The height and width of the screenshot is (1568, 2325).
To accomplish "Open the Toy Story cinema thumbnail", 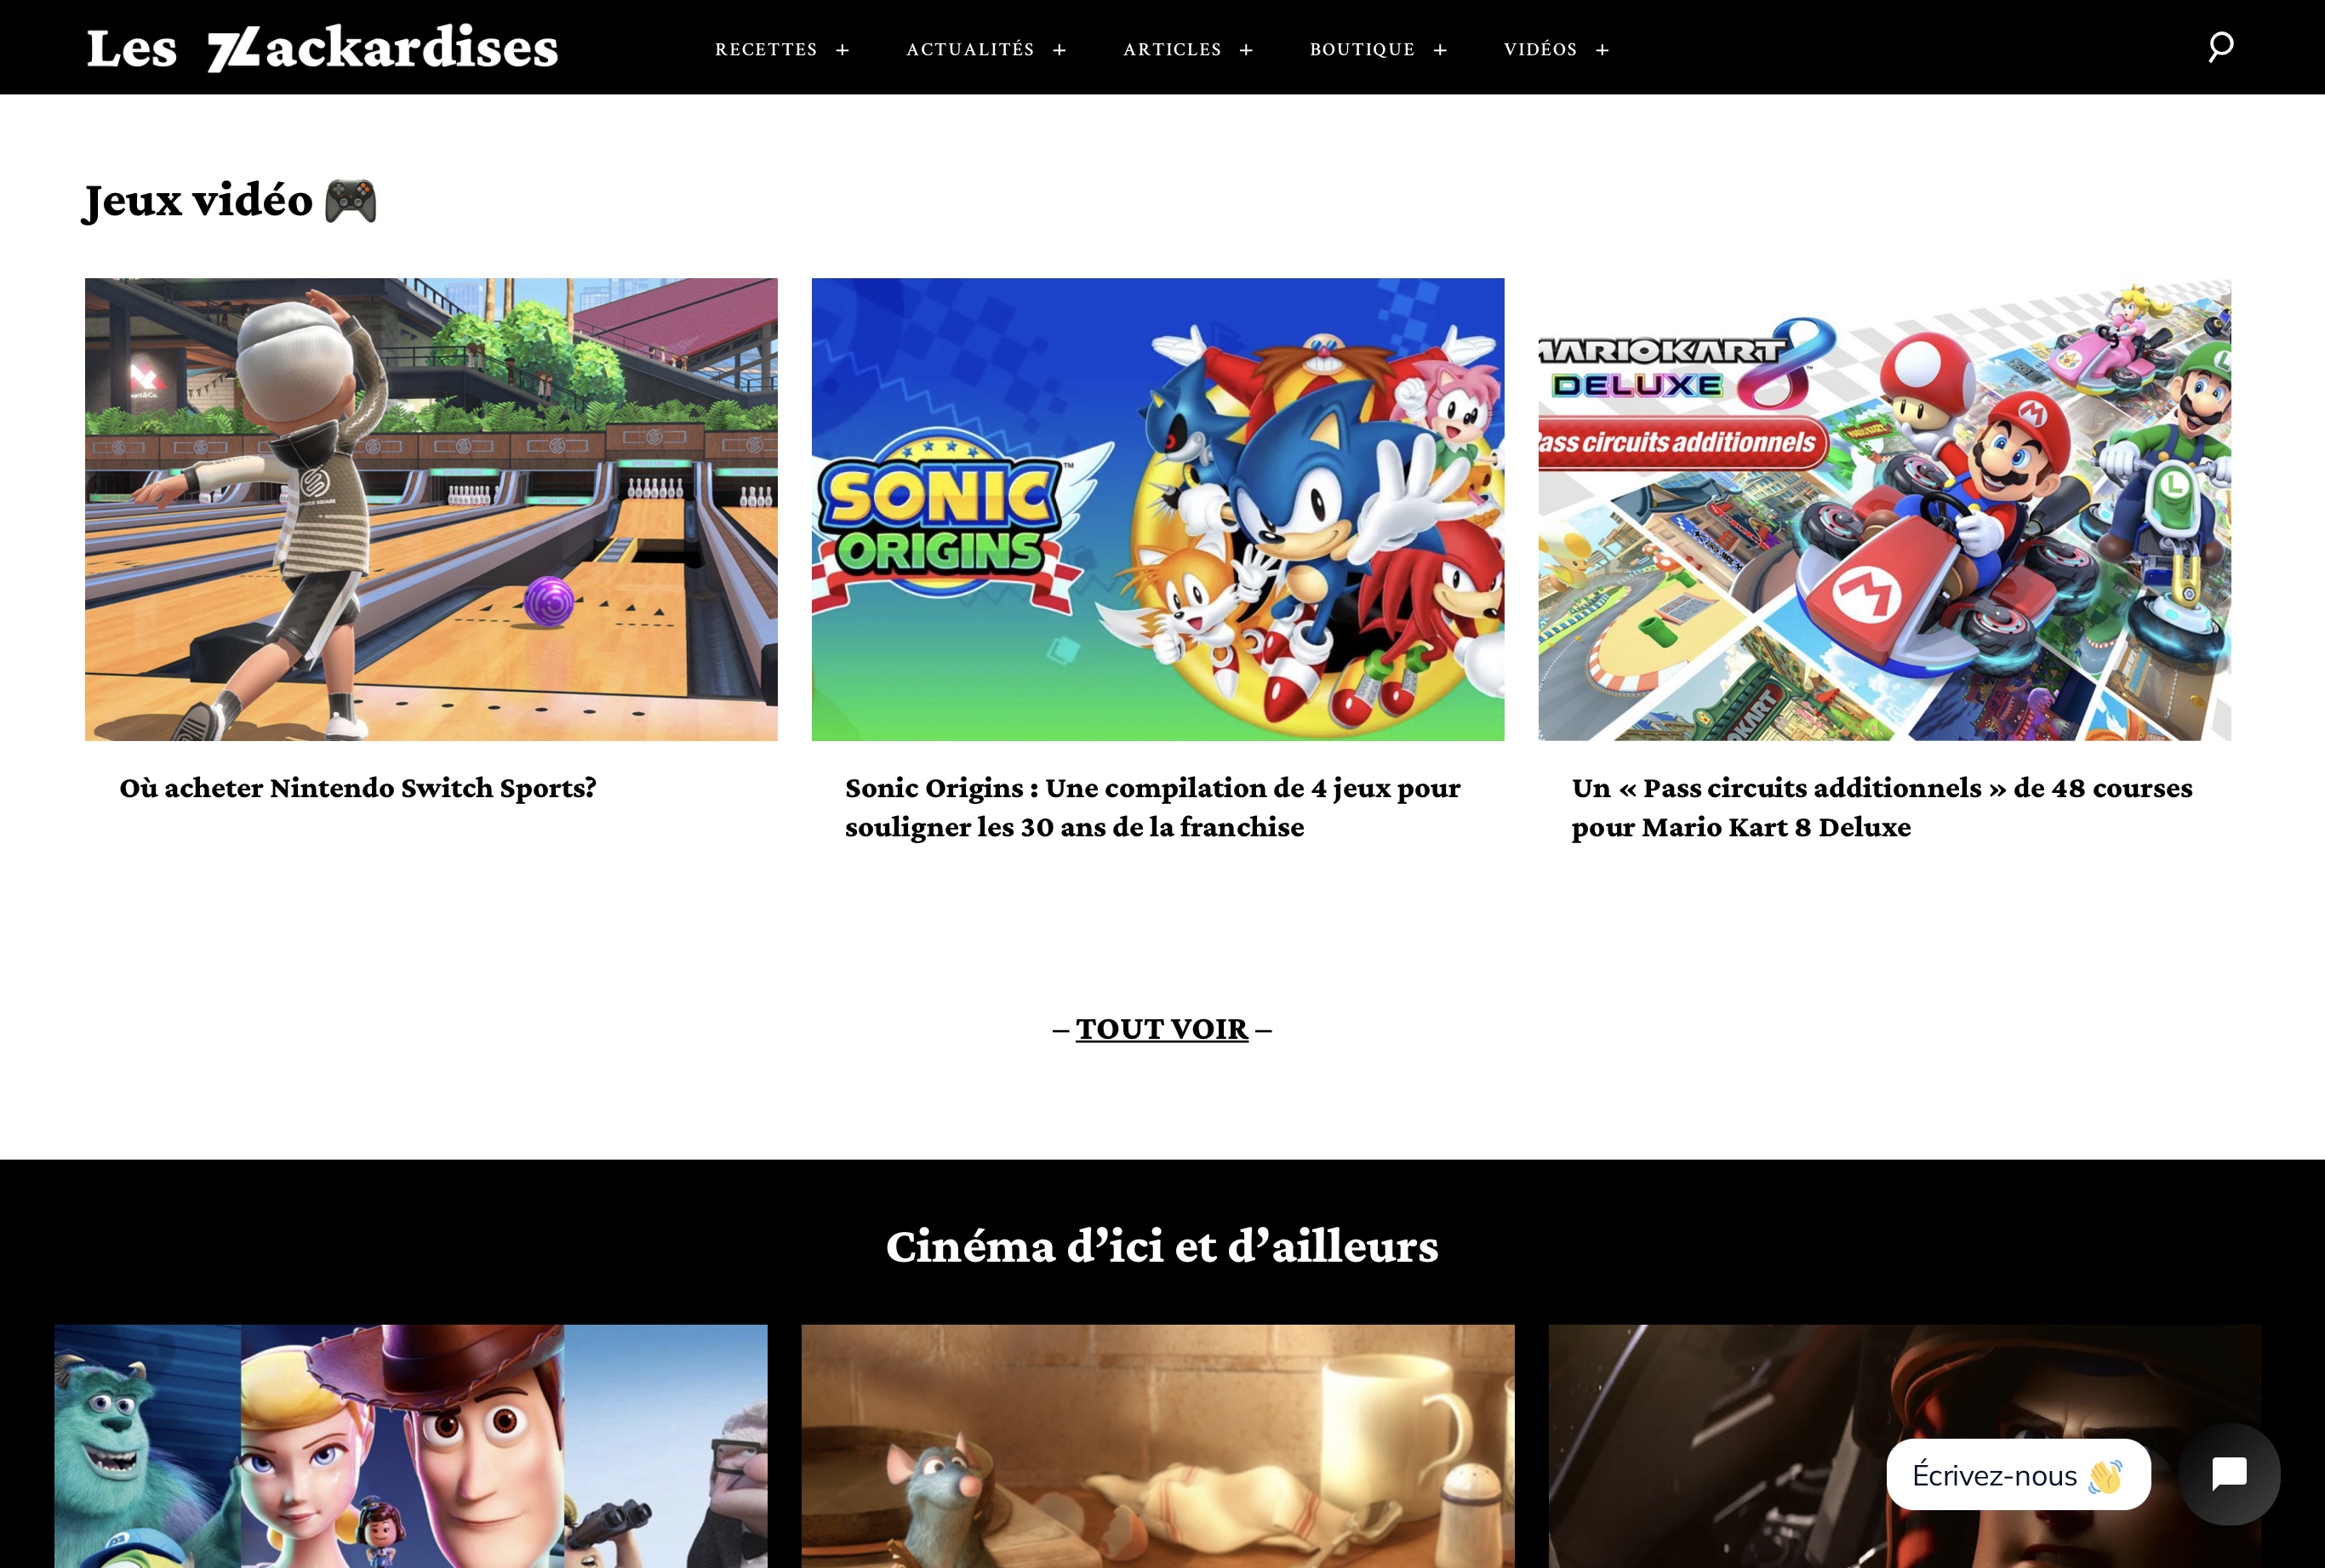I will click(x=411, y=1446).
